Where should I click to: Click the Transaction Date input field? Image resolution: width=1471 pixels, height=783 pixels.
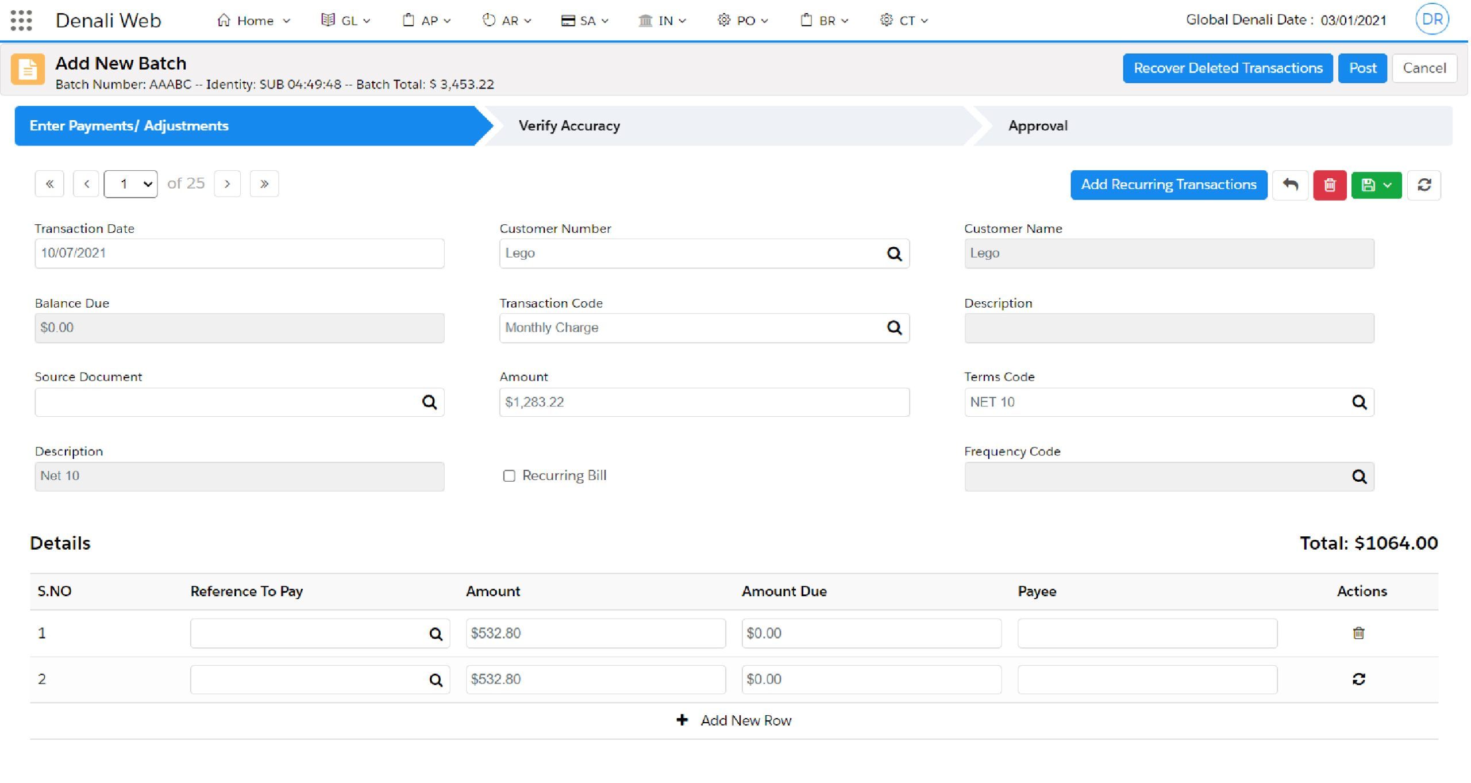pyautogui.click(x=239, y=254)
